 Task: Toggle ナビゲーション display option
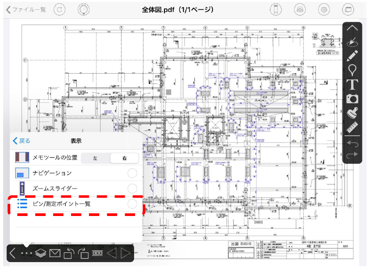pyautogui.click(x=132, y=174)
